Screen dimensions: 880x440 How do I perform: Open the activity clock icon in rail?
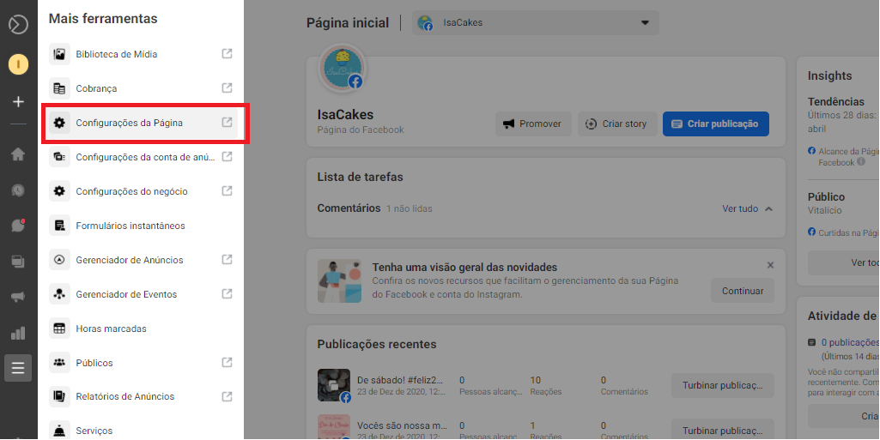pos(18,190)
